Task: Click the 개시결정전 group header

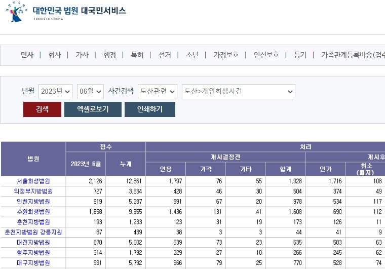Action: (225, 157)
